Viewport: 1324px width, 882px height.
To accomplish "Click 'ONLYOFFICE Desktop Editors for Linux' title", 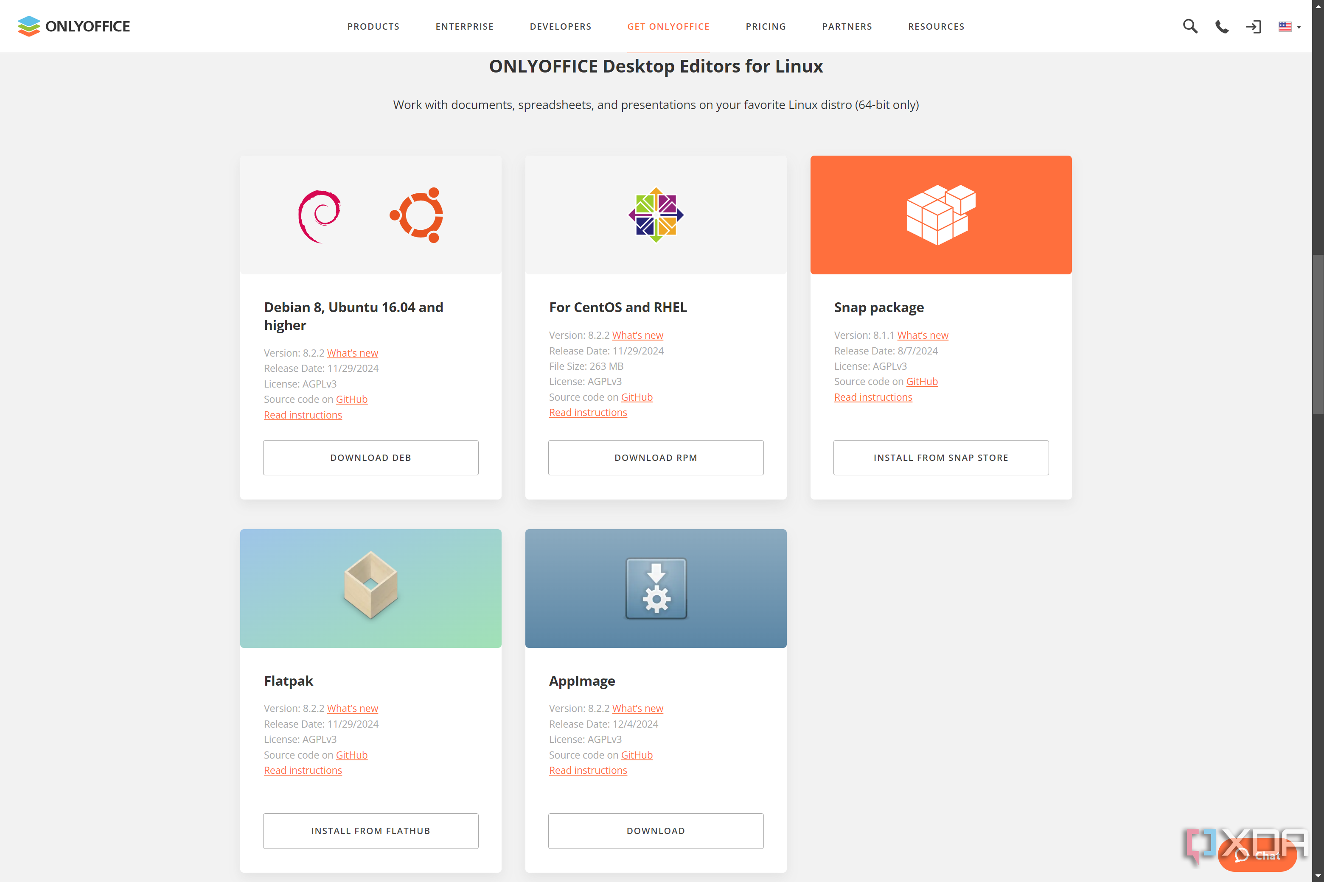I will click(656, 67).
